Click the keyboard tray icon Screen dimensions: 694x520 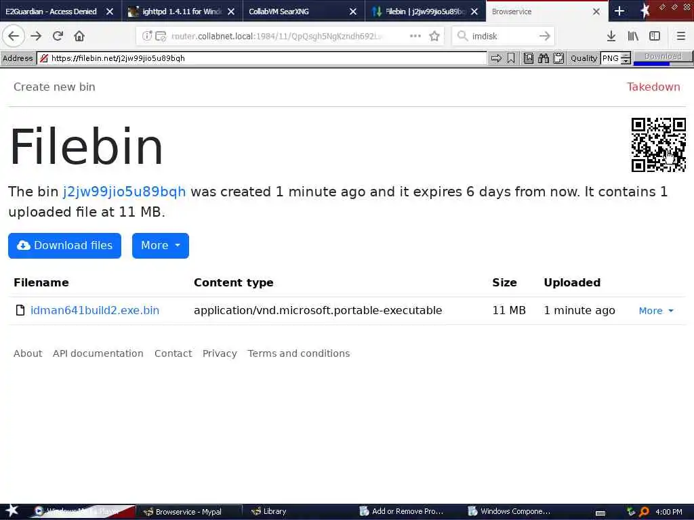tap(600, 513)
